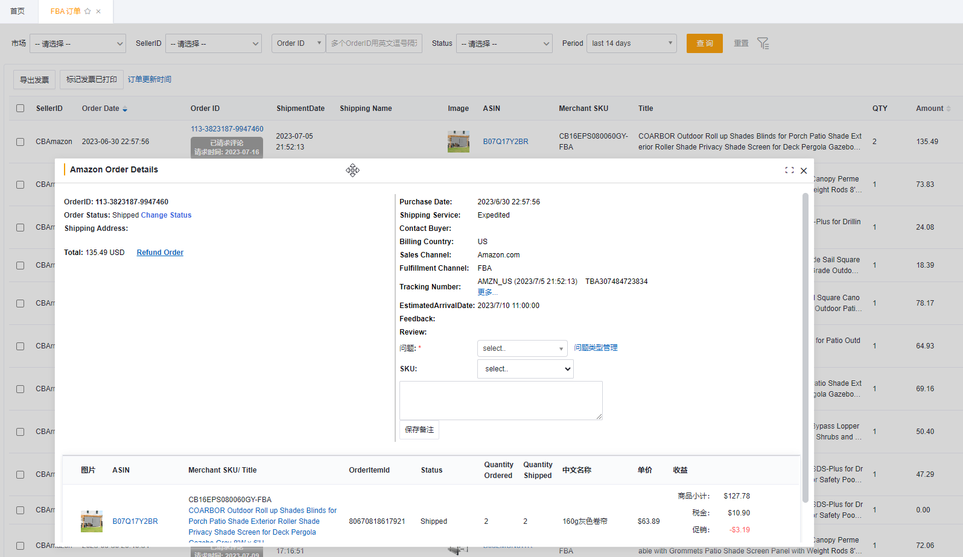963x557 pixels.
Task: Open the 问题 issue select dropdown
Action: (x=522, y=348)
